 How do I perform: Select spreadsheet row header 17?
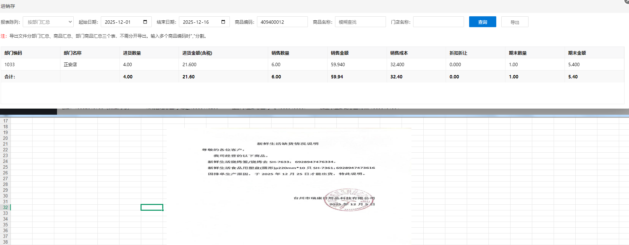pyautogui.click(x=5, y=121)
